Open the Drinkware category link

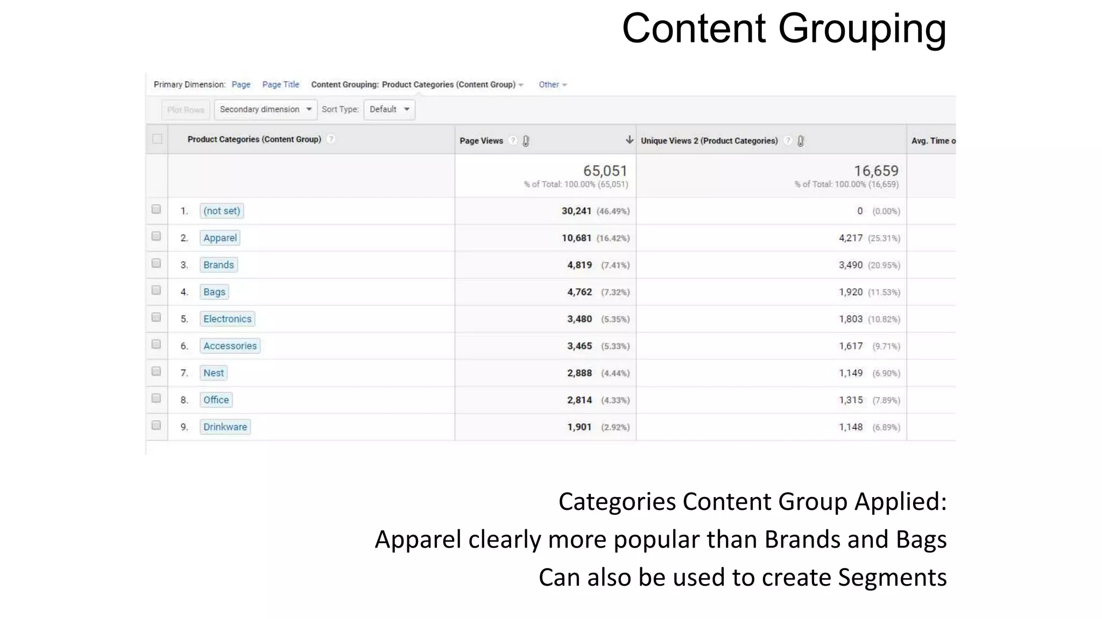coord(225,427)
